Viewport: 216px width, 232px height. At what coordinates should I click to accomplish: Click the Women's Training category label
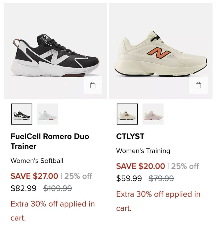pos(143,151)
